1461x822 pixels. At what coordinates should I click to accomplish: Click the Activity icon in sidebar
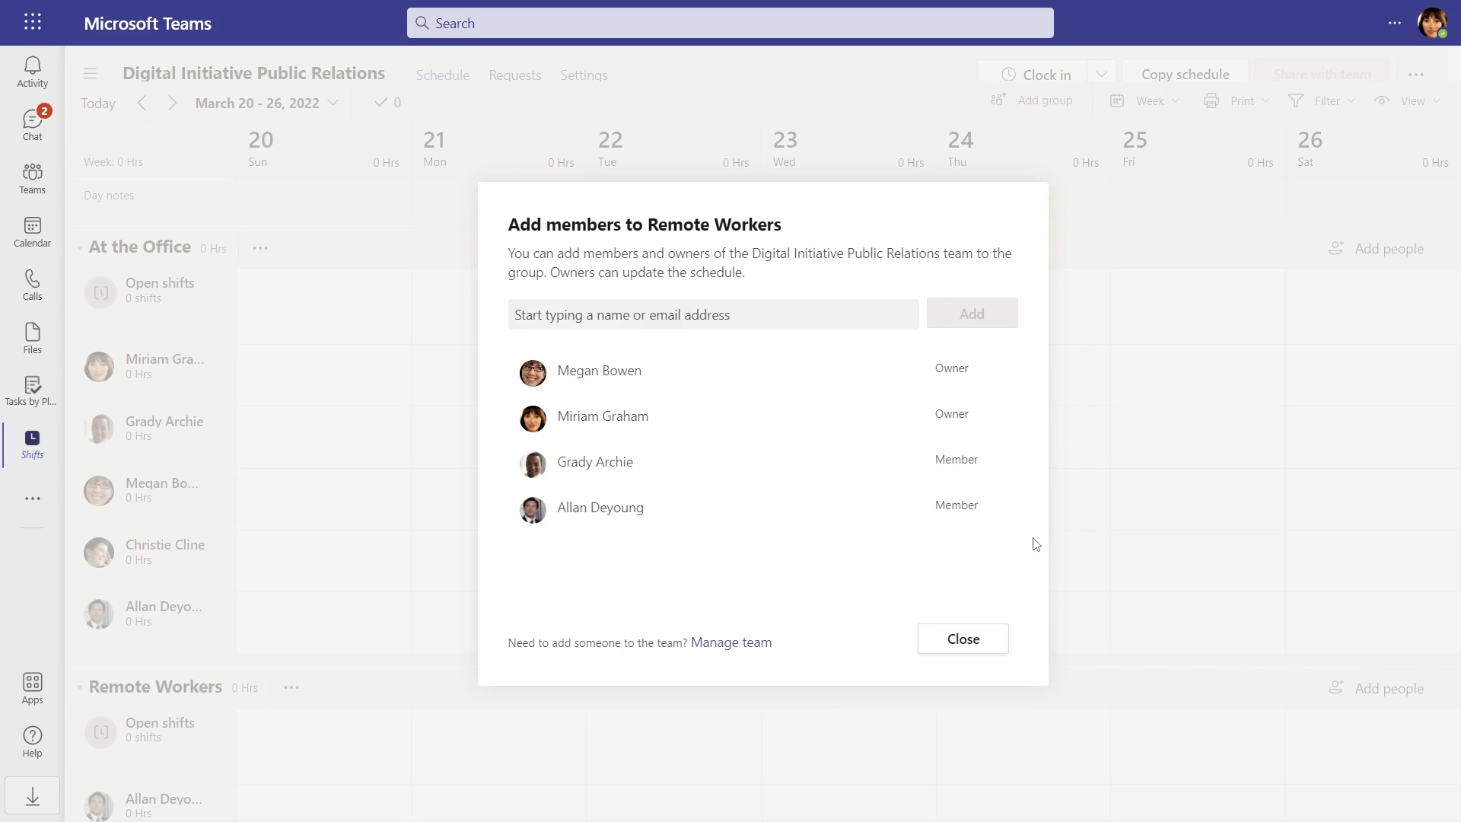32,72
